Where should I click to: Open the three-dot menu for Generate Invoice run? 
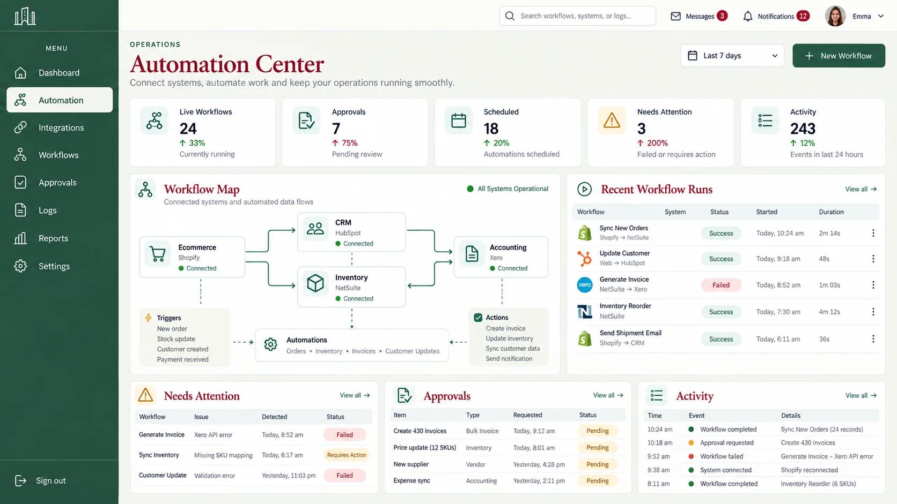873,285
